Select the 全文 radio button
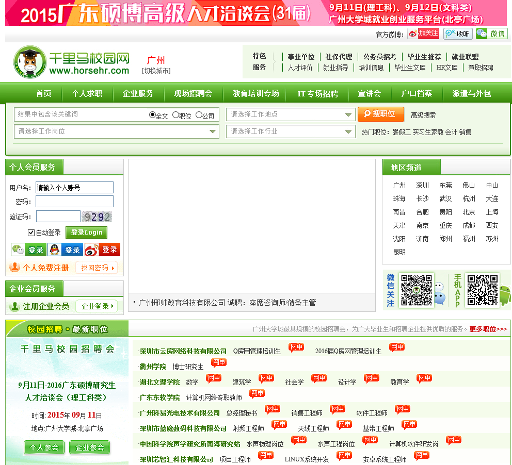Screen dimensions: 512x465 coord(152,115)
